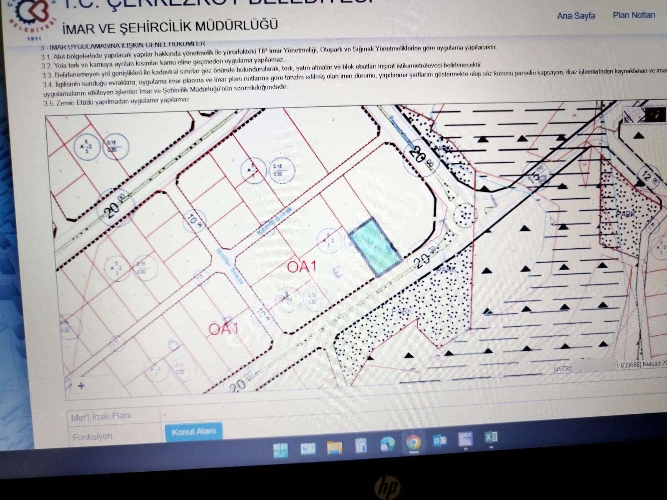
Task: Click the PARK area label on the map
Action: tap(401, 311)
